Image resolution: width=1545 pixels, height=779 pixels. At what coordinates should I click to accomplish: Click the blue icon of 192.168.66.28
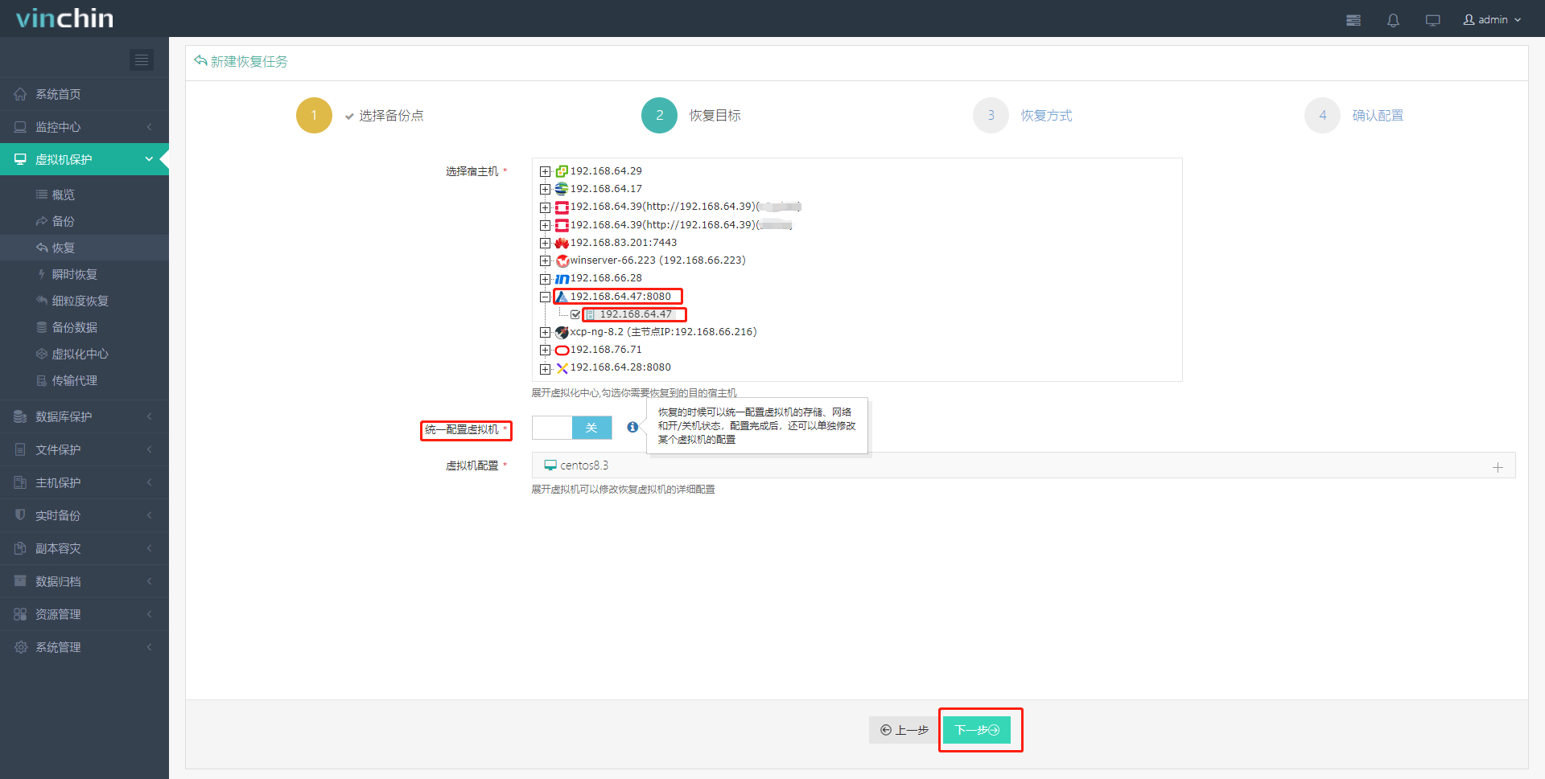[562, 278]
